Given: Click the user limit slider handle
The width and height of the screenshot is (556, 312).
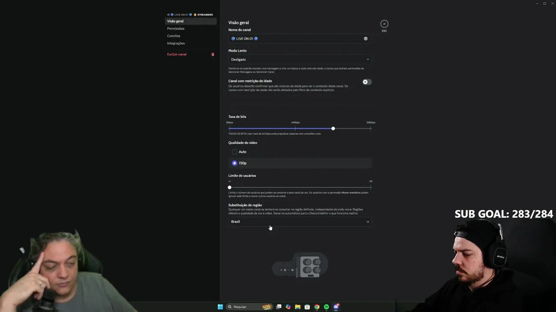Looking at the screenshot, I should 230,187.
